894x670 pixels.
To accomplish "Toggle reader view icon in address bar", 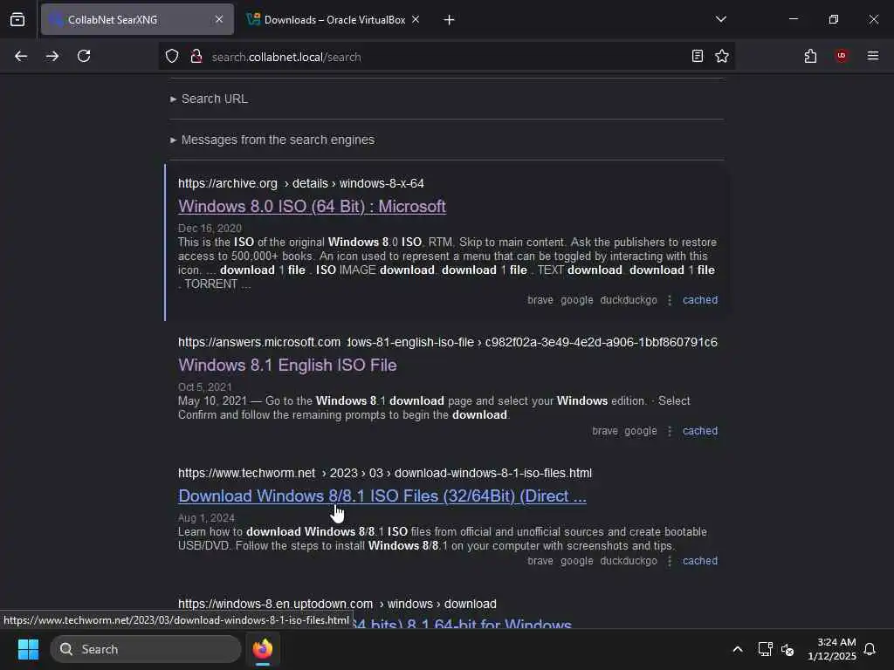I will point(698,56).
